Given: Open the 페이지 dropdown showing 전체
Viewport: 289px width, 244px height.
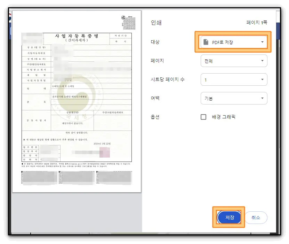Looking at the screenshot, I should [234, 61].
